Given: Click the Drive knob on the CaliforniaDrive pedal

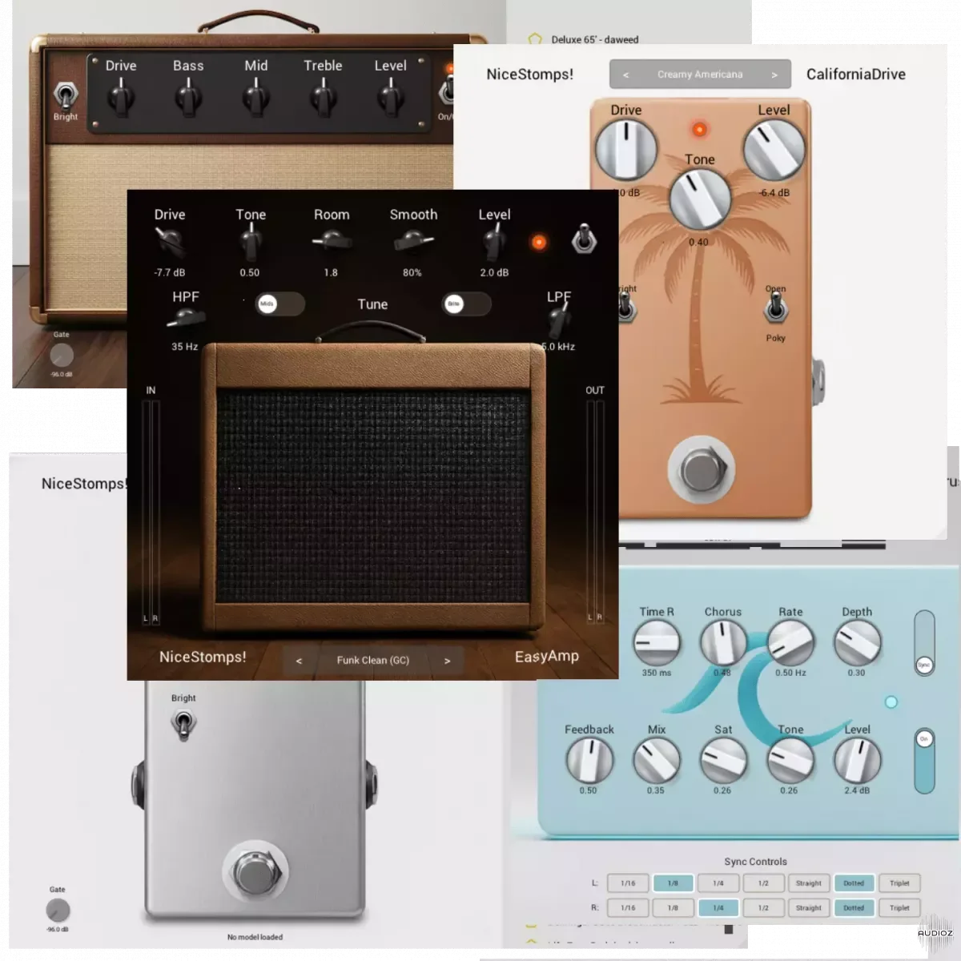Looking at the screenshot, I should [625, 150].
